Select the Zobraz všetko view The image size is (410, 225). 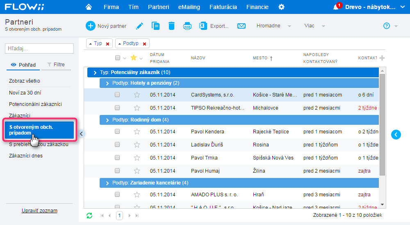25,81
